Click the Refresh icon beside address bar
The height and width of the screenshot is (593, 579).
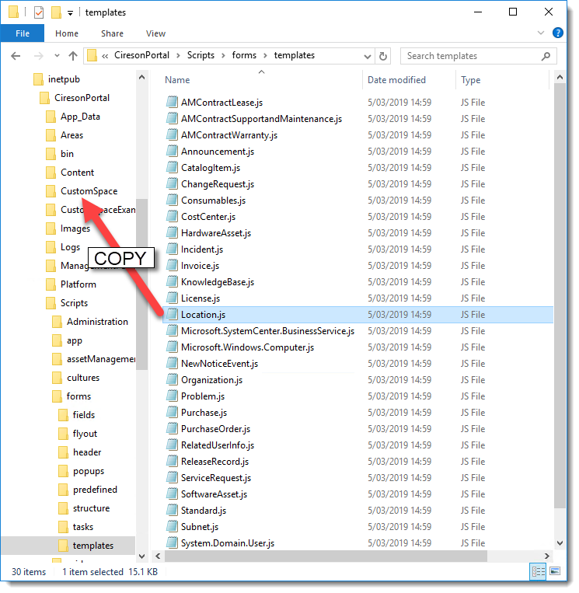pyautogui.click(x=383, y=56)
